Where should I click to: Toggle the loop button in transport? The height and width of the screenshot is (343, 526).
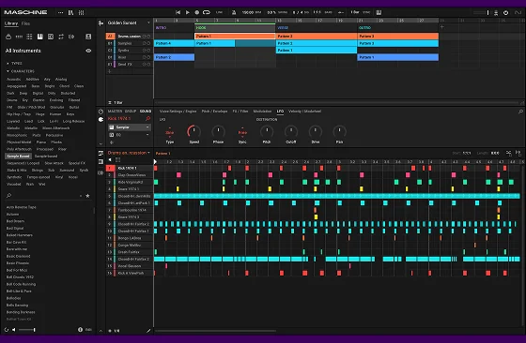[x=207, y=12]
